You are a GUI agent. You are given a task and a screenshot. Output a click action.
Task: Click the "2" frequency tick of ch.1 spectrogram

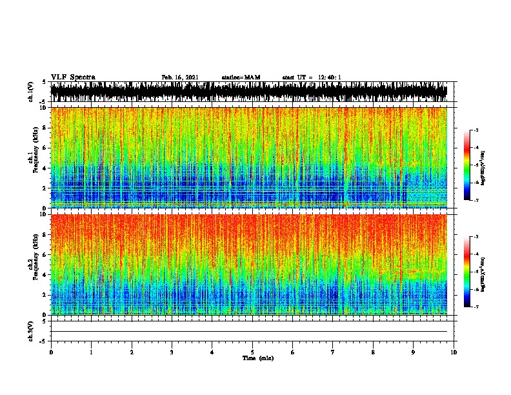coord(45,188)
